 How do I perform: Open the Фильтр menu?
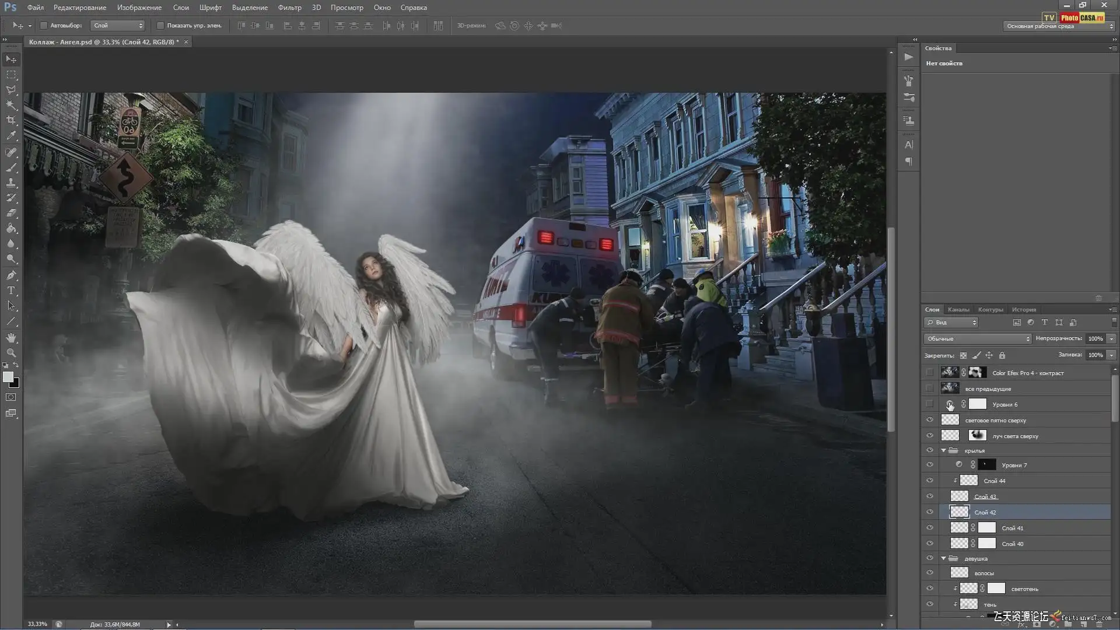[289, 8]
